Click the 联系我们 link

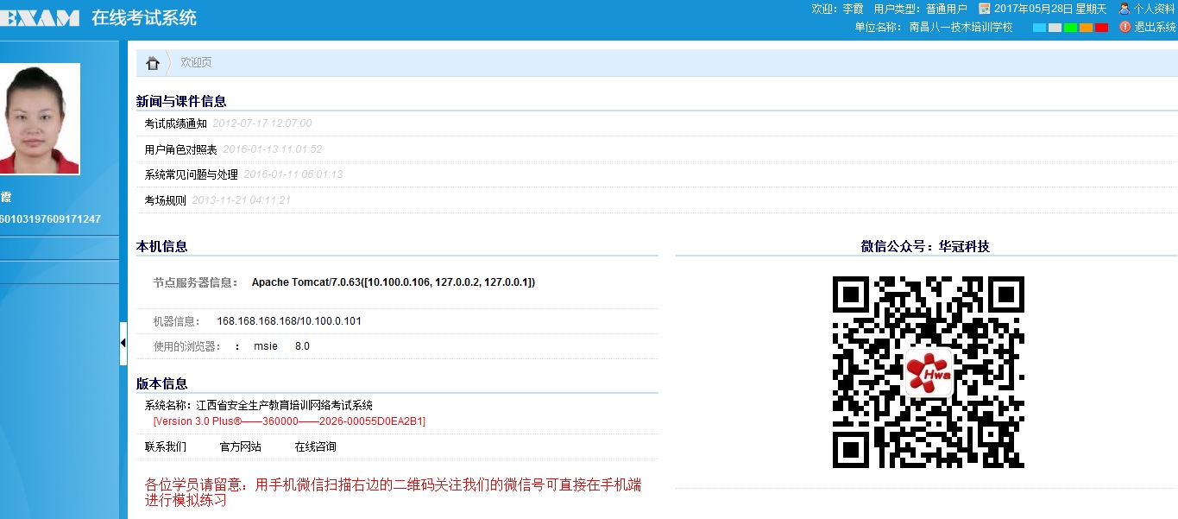(x=166, y=446)
